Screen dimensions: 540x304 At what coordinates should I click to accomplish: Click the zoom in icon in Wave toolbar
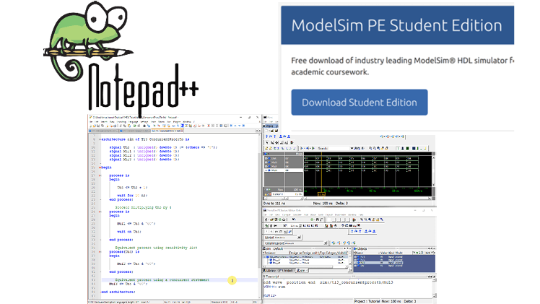pos(370,148)
